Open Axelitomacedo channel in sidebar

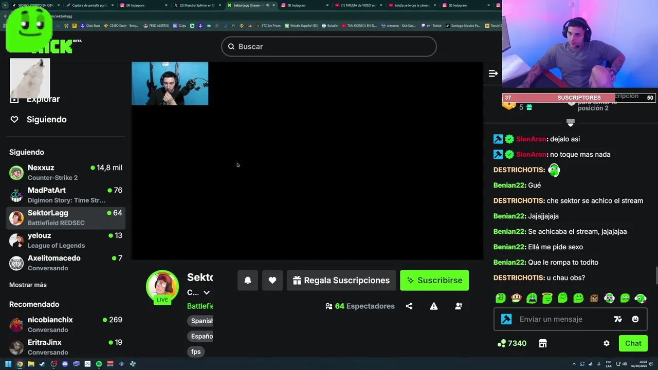point(66,263)
